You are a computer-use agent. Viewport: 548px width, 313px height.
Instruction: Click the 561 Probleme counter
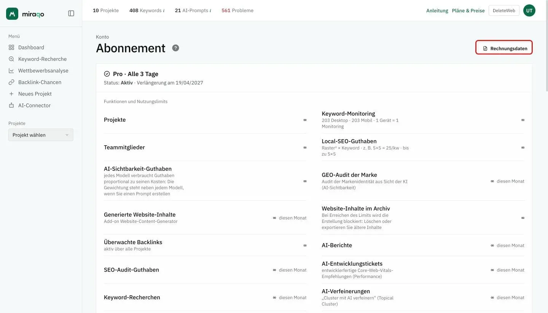(x=237, y=11)
